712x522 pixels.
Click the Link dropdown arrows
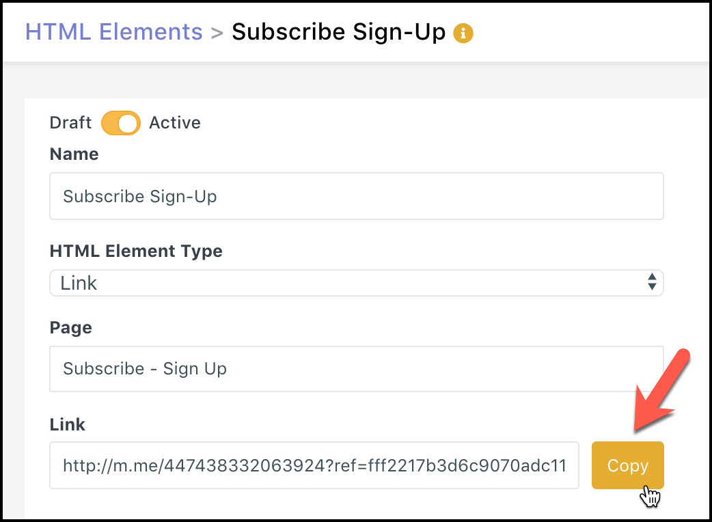[652, 282]
